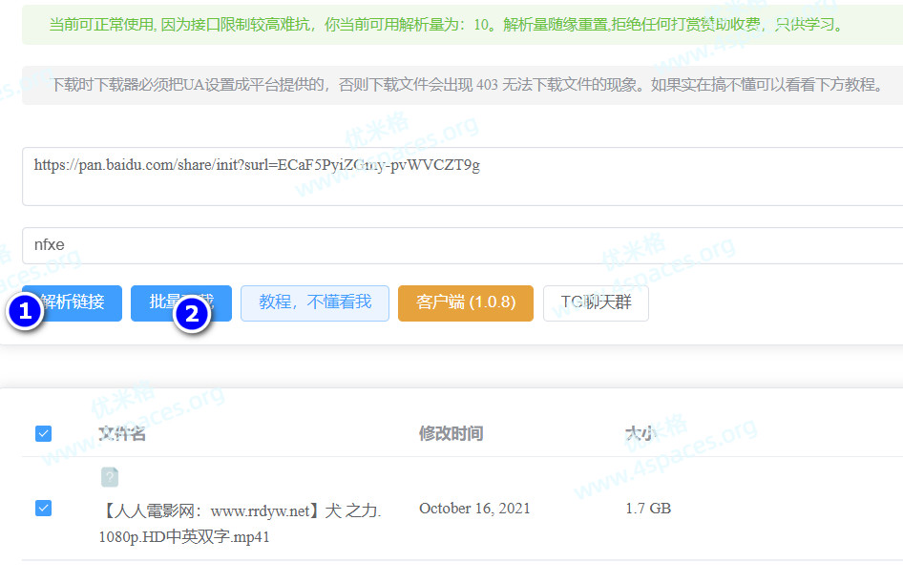The width and height of the screenshot is (903, 583).
Task: Select the October 16, 2021 date cell
Action: (474, 509)
